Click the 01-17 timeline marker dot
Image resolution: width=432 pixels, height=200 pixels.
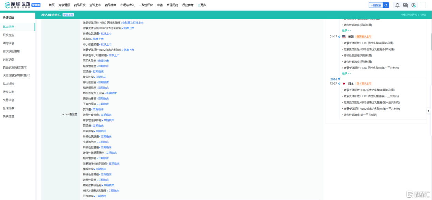pyautogui.click(x=339, y=36)
